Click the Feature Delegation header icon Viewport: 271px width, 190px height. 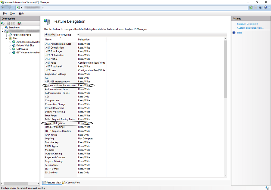pos(47,22)
